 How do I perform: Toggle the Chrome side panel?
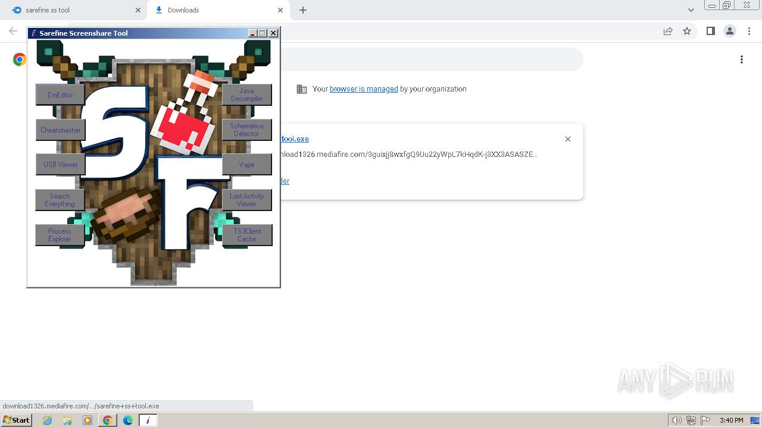[x=710, y=31]
